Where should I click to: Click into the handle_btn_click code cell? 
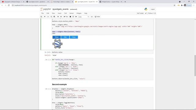point(102,69)
